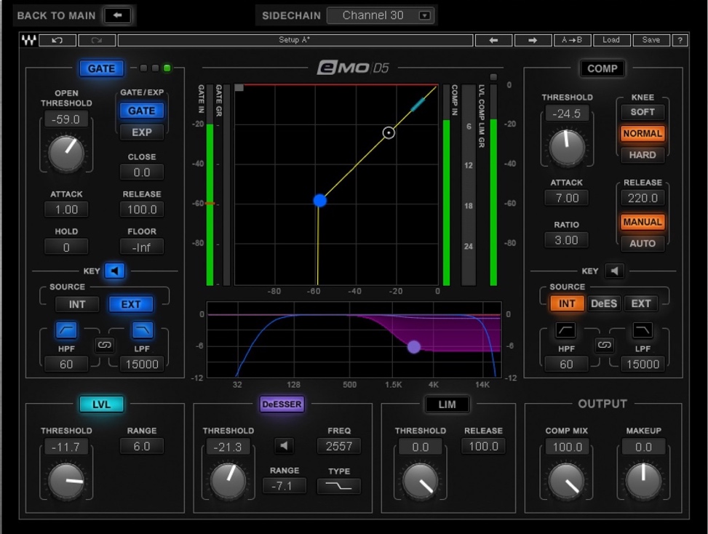The height and width of the screenshot is (534, 708).
Task: Select INT source for gate key
Action: coord(76,304)
